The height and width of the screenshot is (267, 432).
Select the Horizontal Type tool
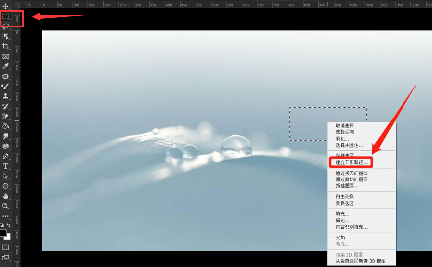coord(5,166)
